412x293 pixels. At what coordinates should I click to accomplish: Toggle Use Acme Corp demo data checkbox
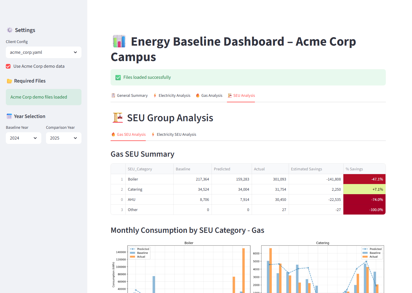[8, 66]
